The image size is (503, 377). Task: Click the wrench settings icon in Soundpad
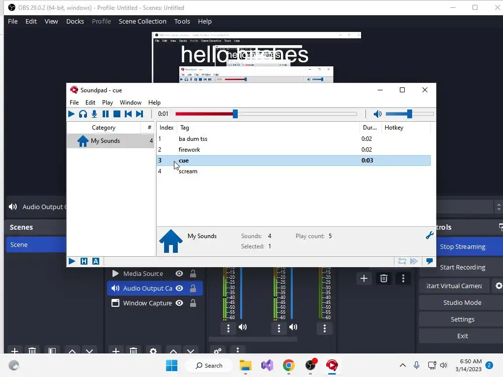pyautogui.click(x=429, y=236)
